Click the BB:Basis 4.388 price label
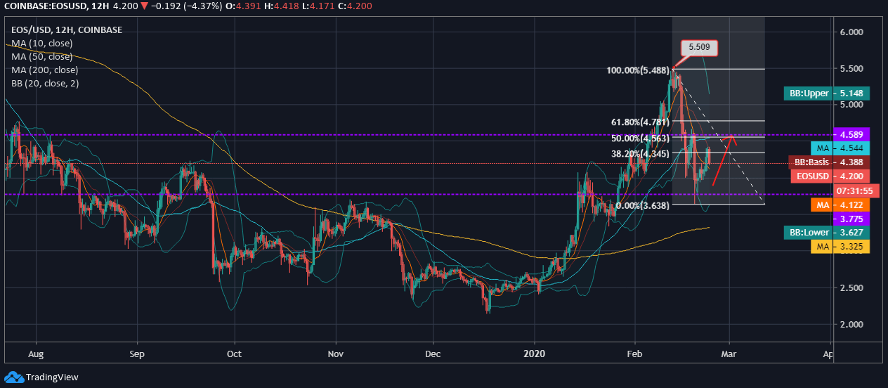The width and height of the screenshot is (888, 388). (x=829, y=162)
